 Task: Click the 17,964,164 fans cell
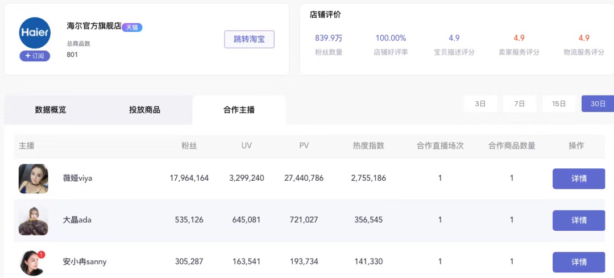pyautogui.click(x=189, y=178)
